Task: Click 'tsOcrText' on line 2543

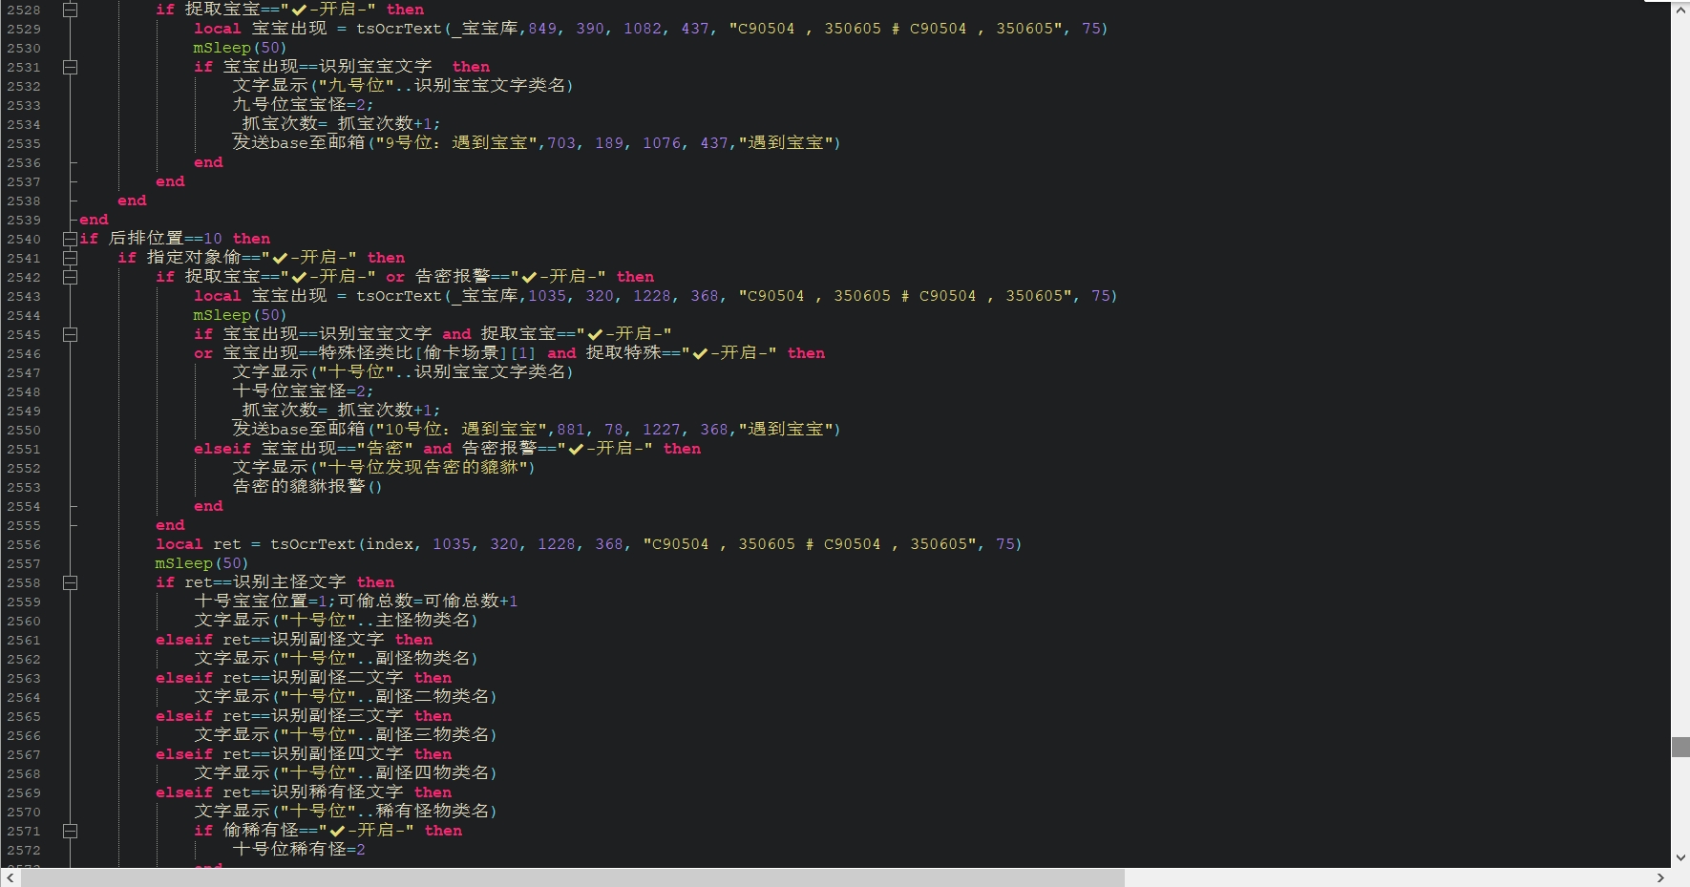Action: click(x=399, y=296)
